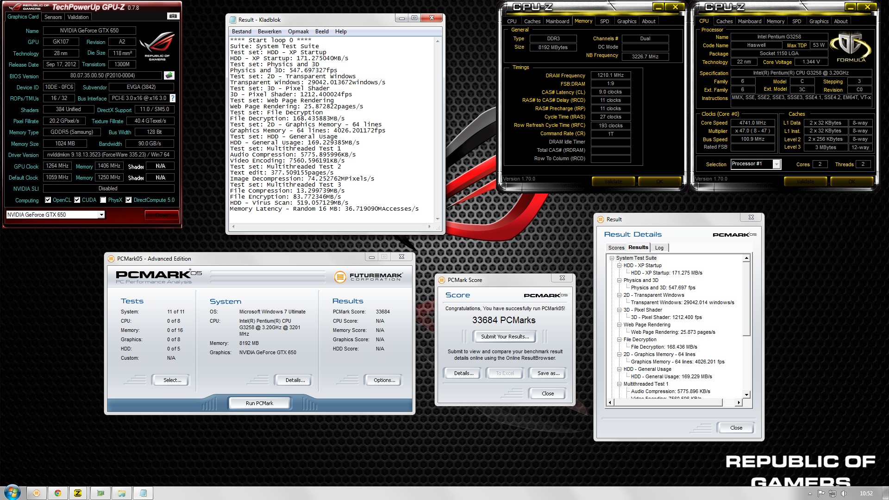
Task: Click the Action Center flag tray icon
Action: click(x=822, y=494)
